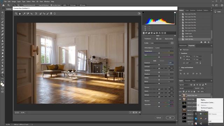Viewport: 224px width, 126px height.
Task: Select the Red Eye Removal tool
Action: 44,14
